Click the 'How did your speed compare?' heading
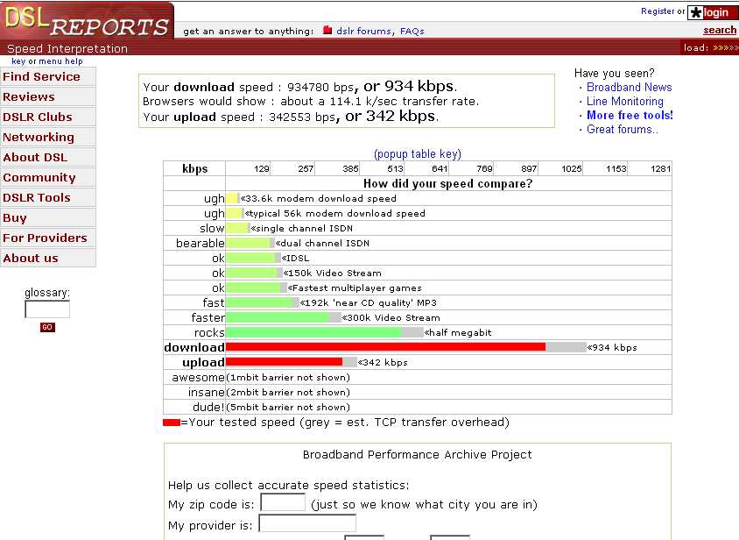This screenshot has height=540, width=739. pos(447,183)
